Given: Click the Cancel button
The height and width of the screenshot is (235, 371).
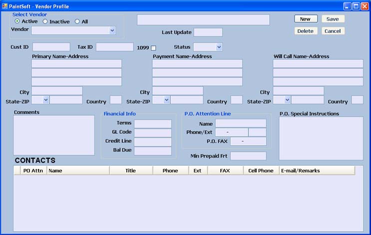Looking at the screenshot, I should tap(333, 31).
